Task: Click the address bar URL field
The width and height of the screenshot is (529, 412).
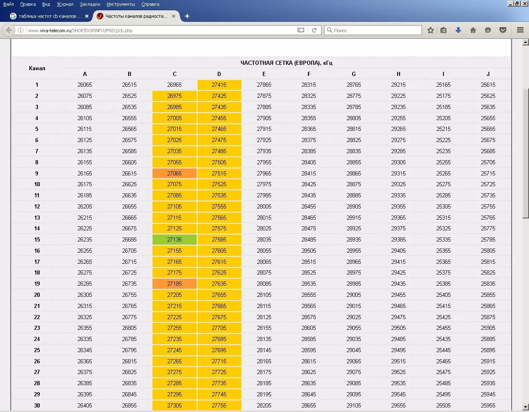Action: point(161,30)
